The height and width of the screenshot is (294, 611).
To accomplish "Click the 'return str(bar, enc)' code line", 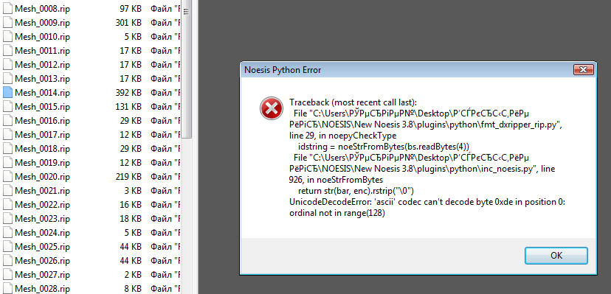I will coord(356,191).
